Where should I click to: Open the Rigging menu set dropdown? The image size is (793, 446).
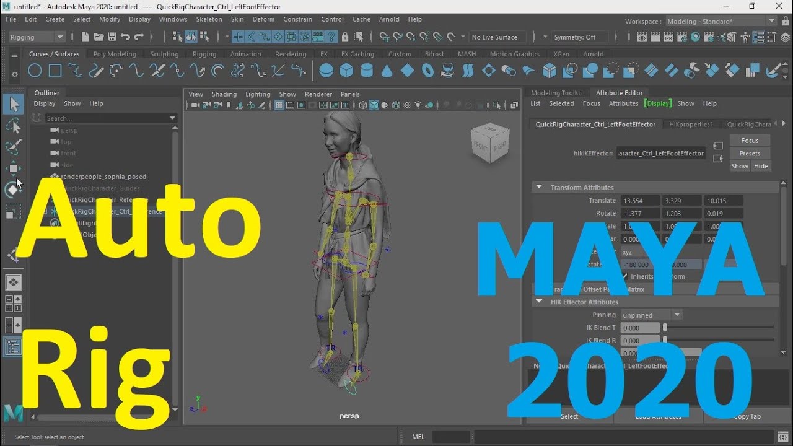tap(37, 37)
